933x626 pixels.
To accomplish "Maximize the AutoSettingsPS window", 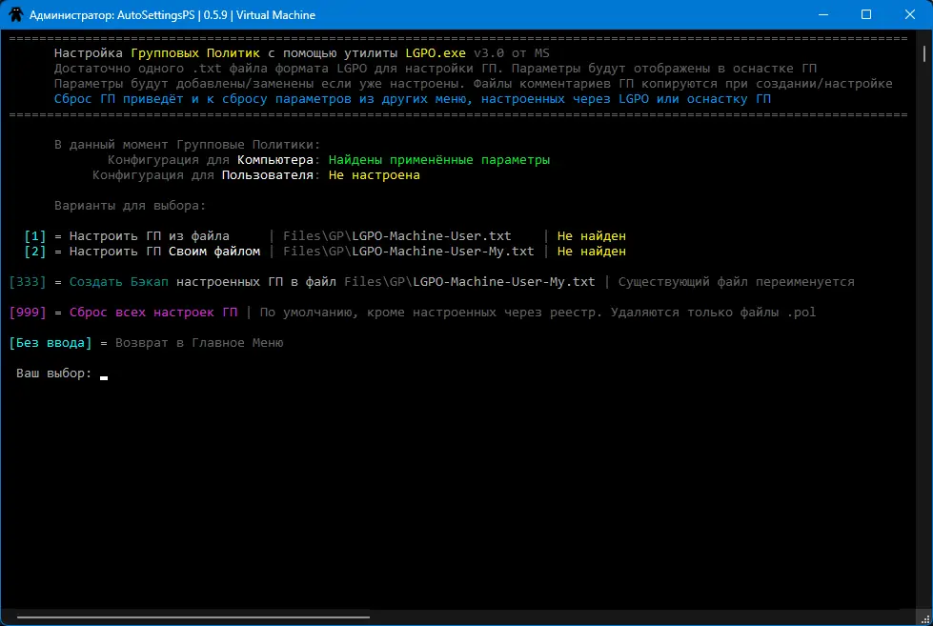I will coord(866,14).
